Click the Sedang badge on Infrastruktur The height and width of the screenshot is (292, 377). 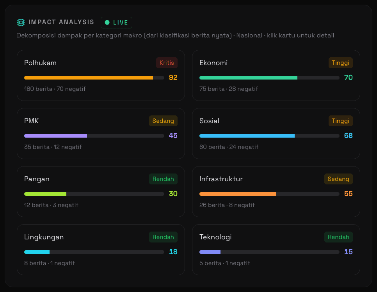point(338,179)
